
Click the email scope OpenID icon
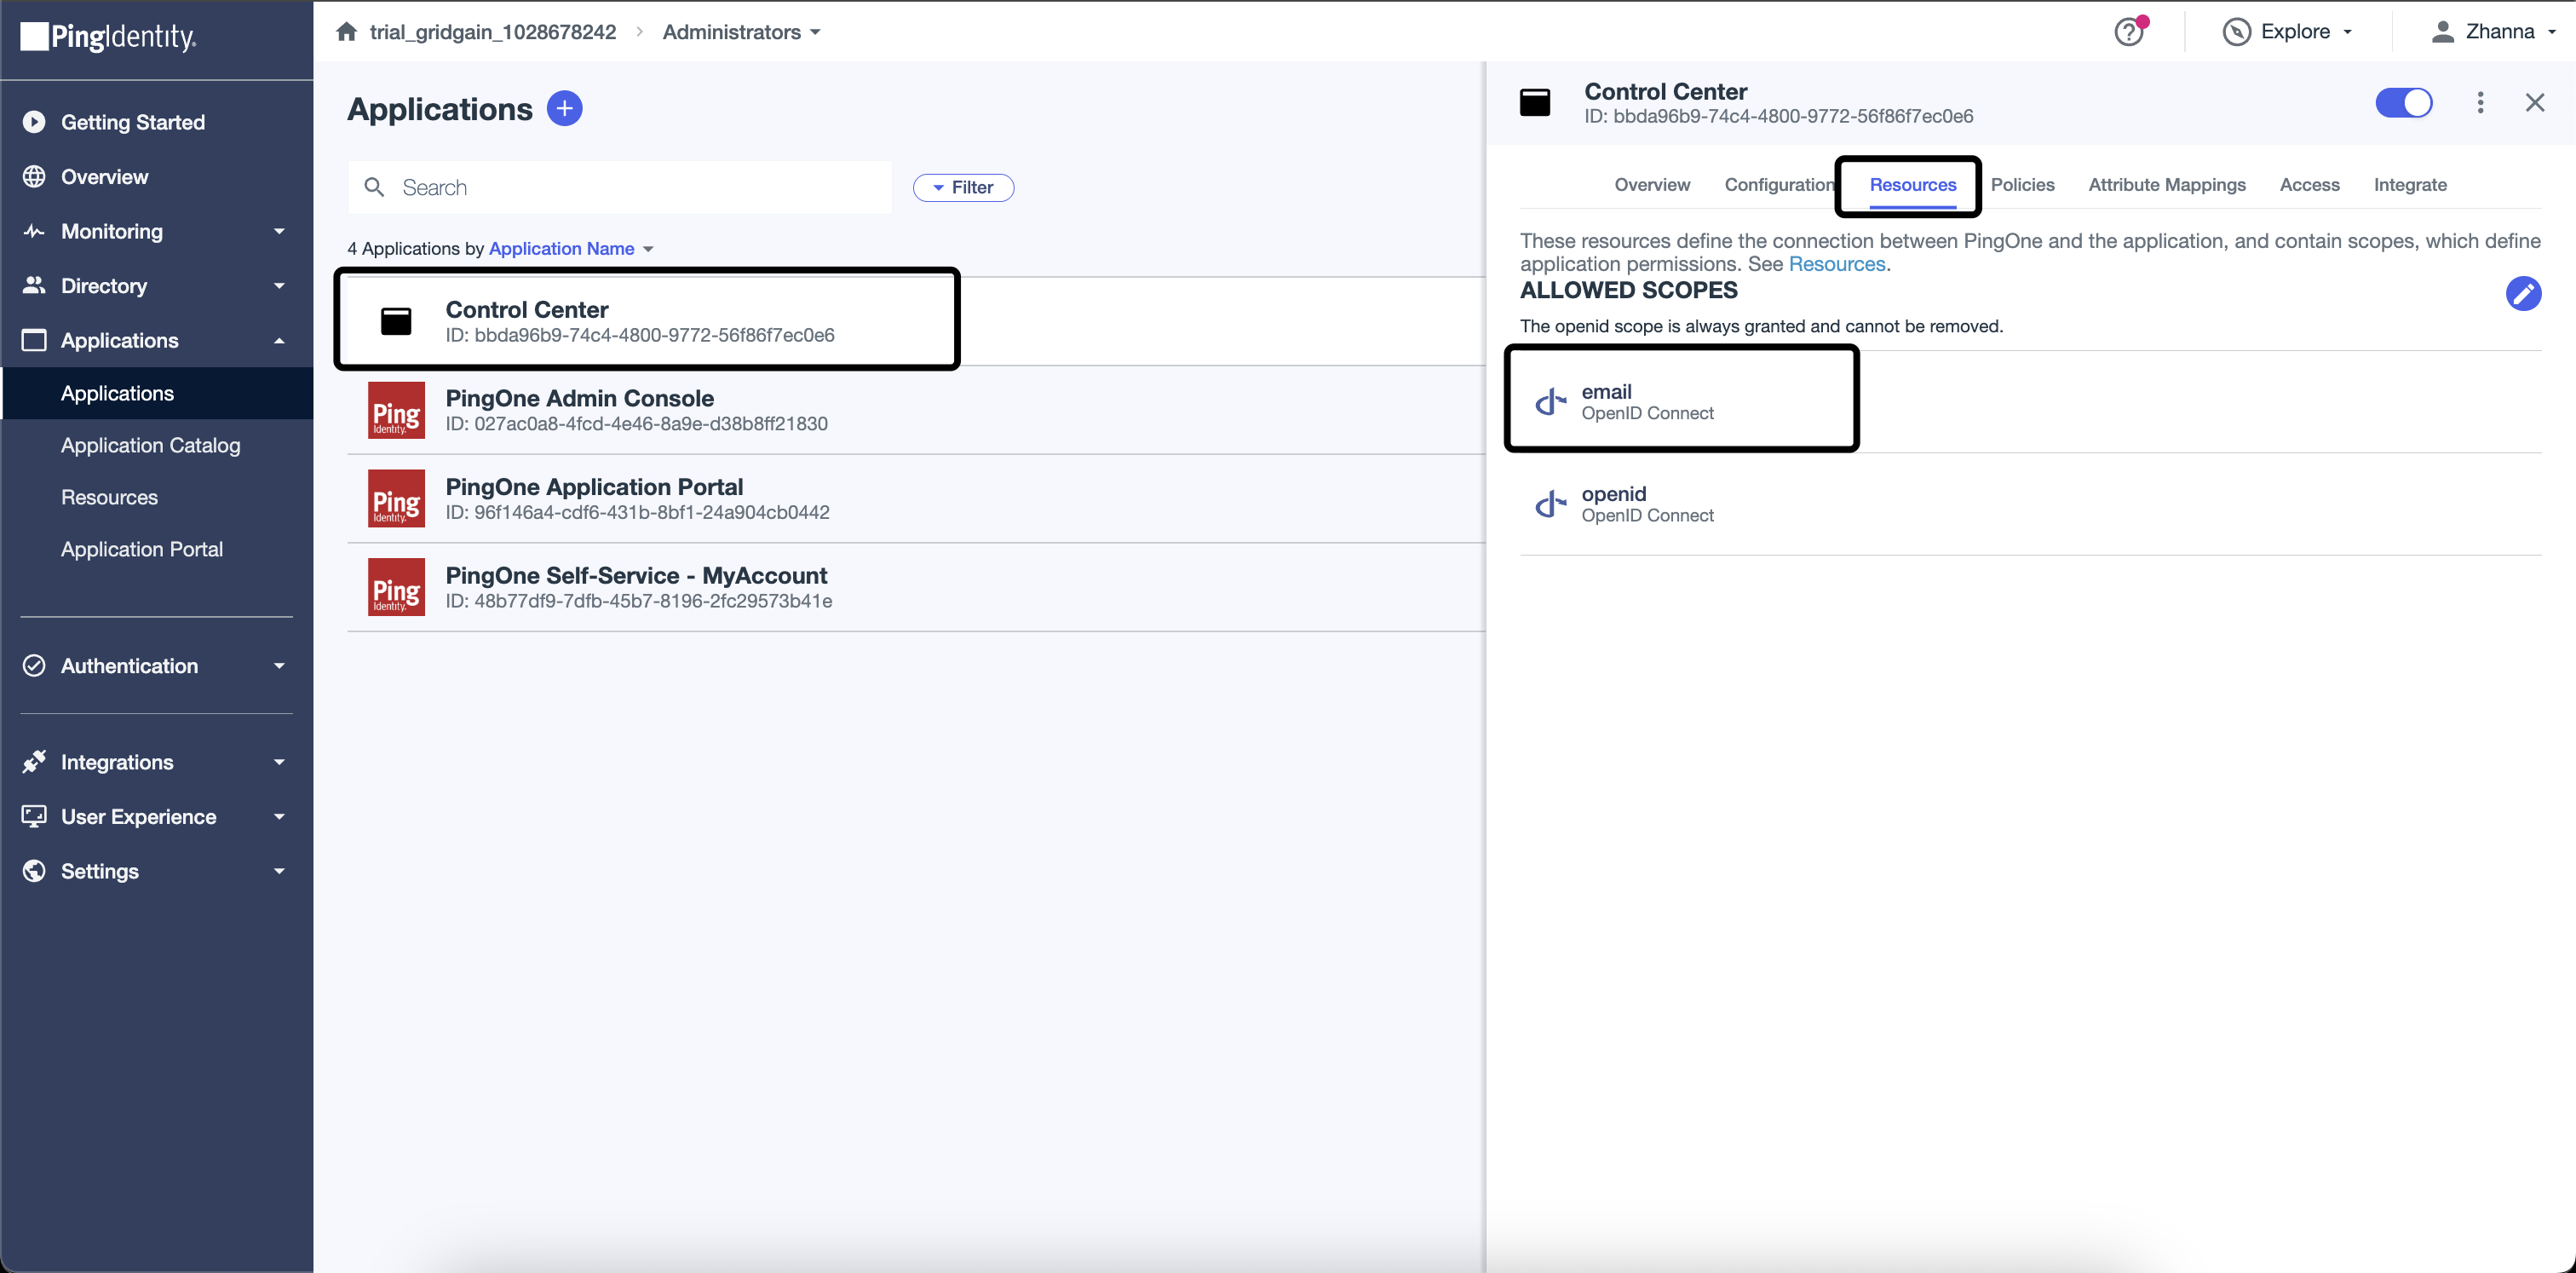click(x=1550, y=402)
